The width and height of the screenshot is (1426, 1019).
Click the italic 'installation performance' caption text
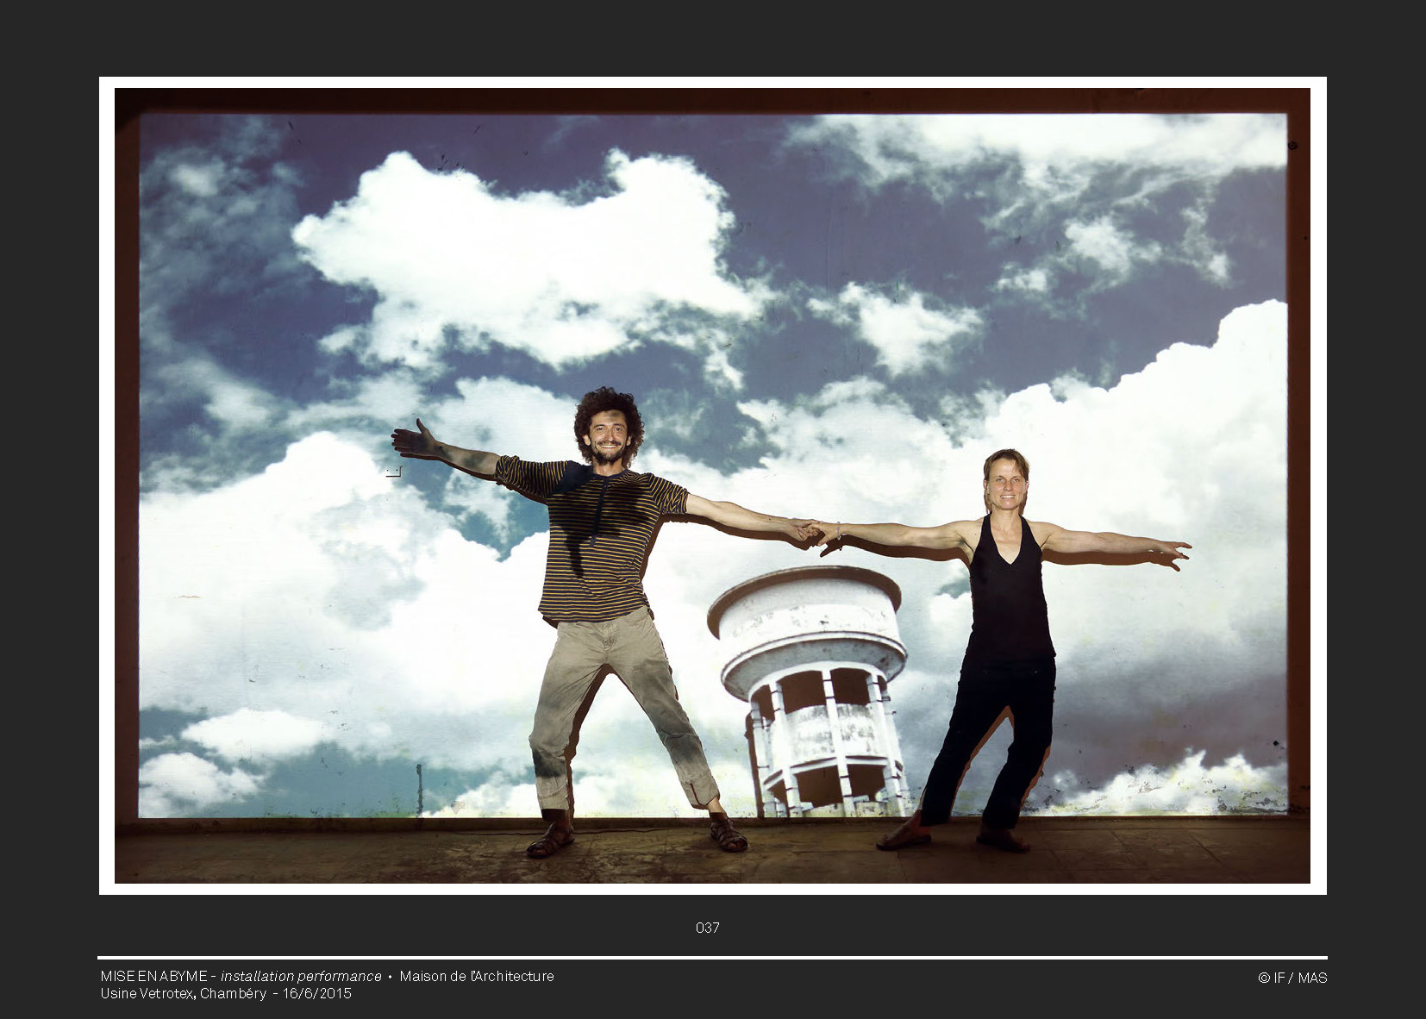tap(301, 976)
